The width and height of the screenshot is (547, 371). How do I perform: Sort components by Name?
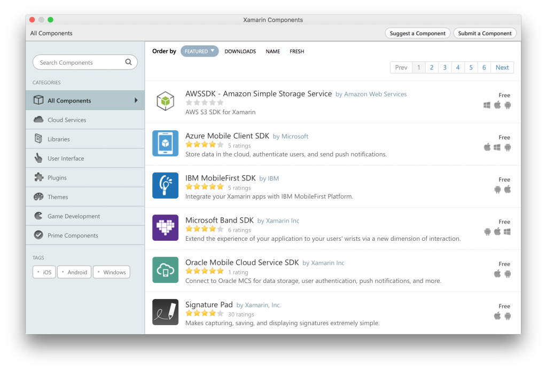tap(273, 51)
